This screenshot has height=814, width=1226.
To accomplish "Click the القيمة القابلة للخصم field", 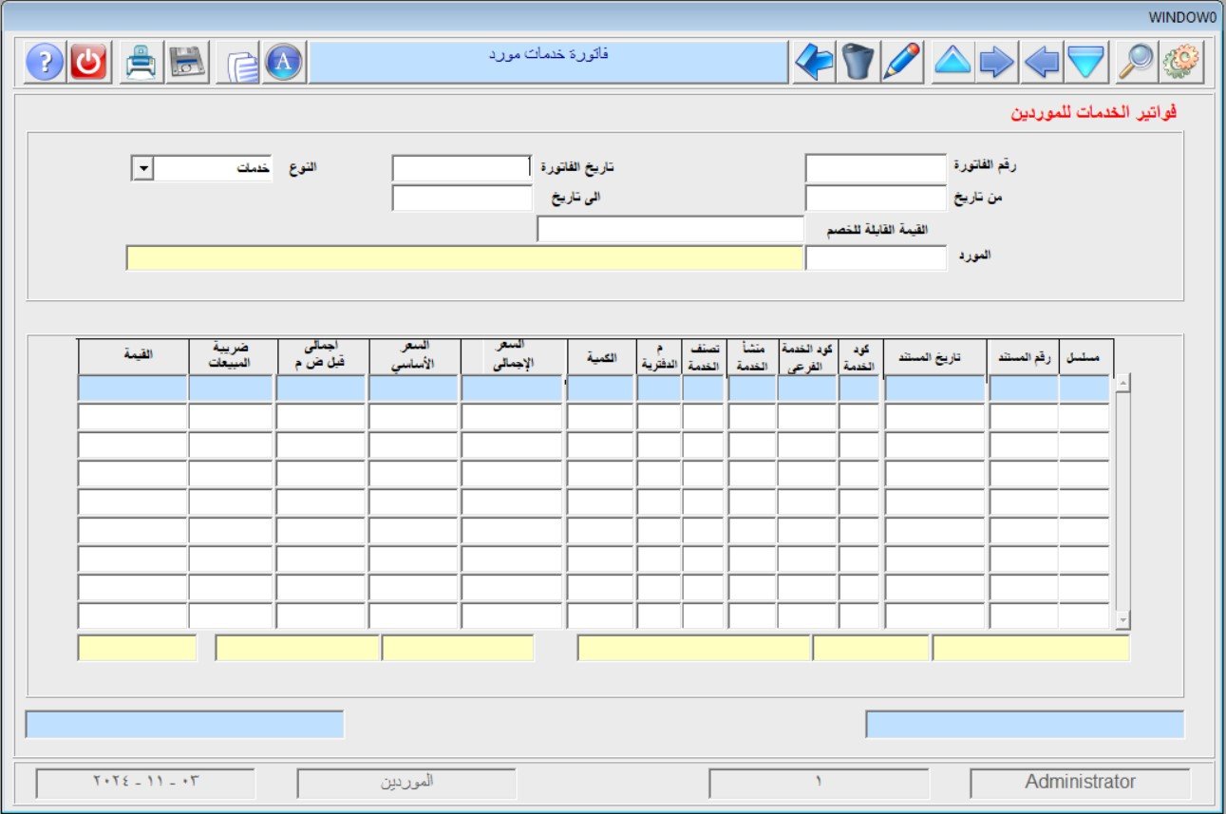I will (x=670, y=229).
